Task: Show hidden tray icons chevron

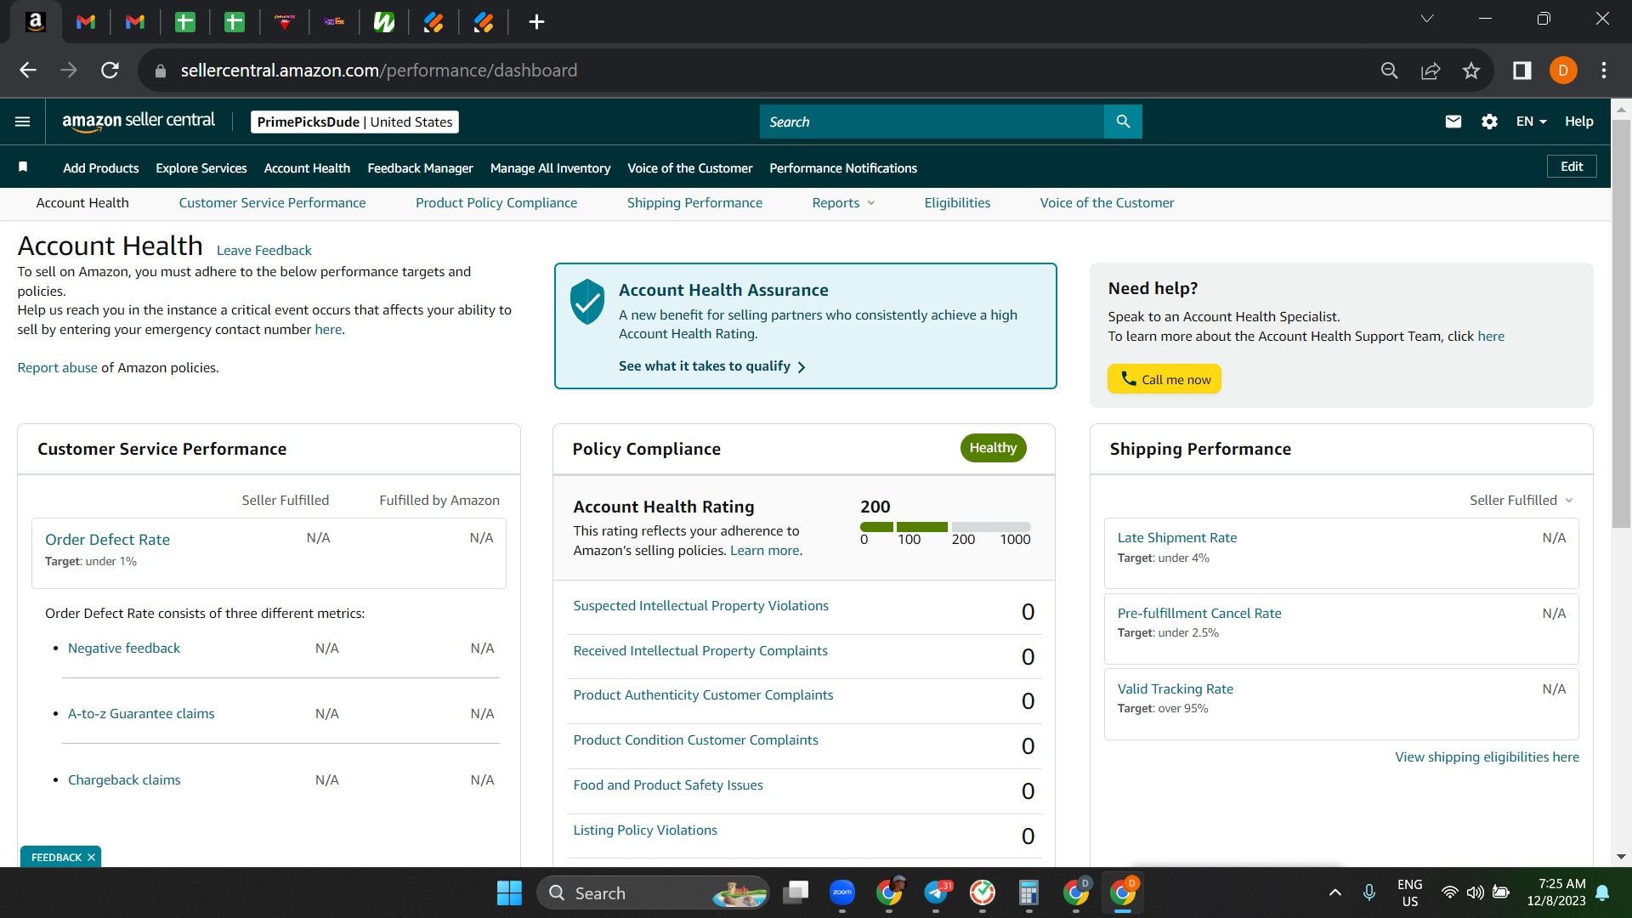Action: 1334,892
